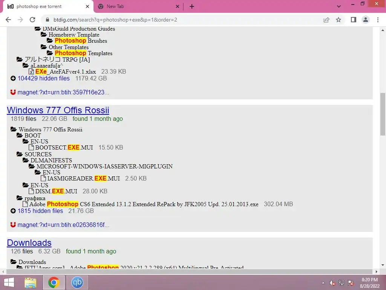Open a new tab with plus button

click(192, 6)
